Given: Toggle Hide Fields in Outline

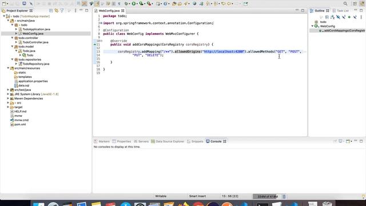Looking at the screenshot, I should tap(338, 17).
